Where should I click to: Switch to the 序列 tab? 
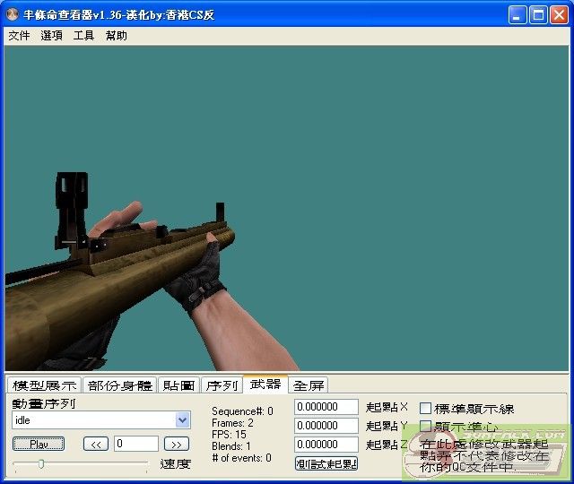pos(222,385)
